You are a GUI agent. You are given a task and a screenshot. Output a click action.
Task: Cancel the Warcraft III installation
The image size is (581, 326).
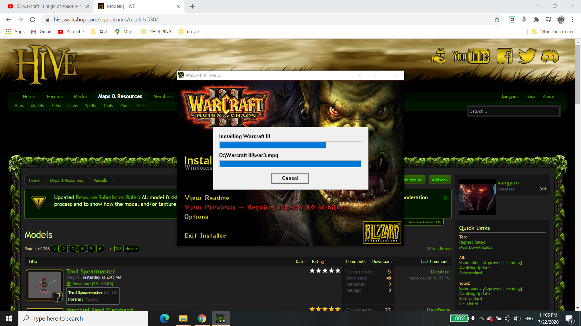290,178
